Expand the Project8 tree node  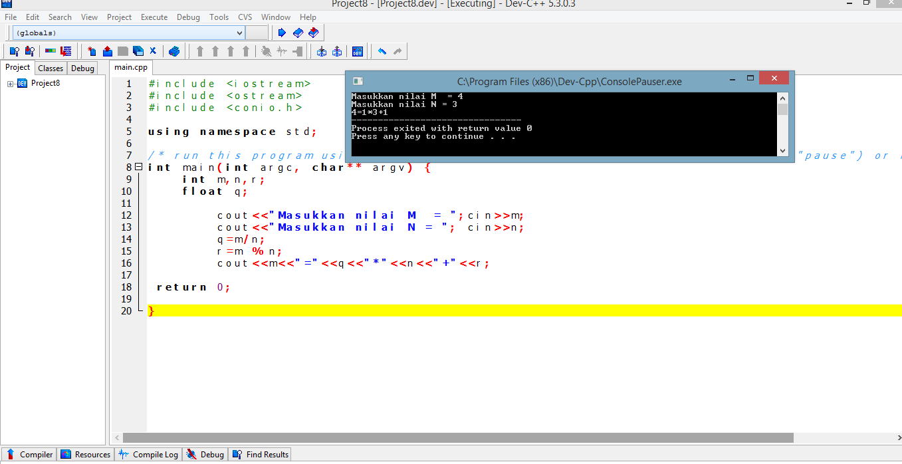11,84
